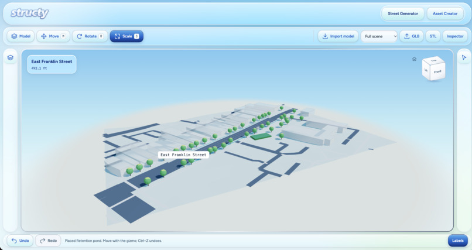Click the 492.1 ft length value
Image resolution: width=472 pixels, height=250 pixels.
pyautogui.click(x=39, y=69)
